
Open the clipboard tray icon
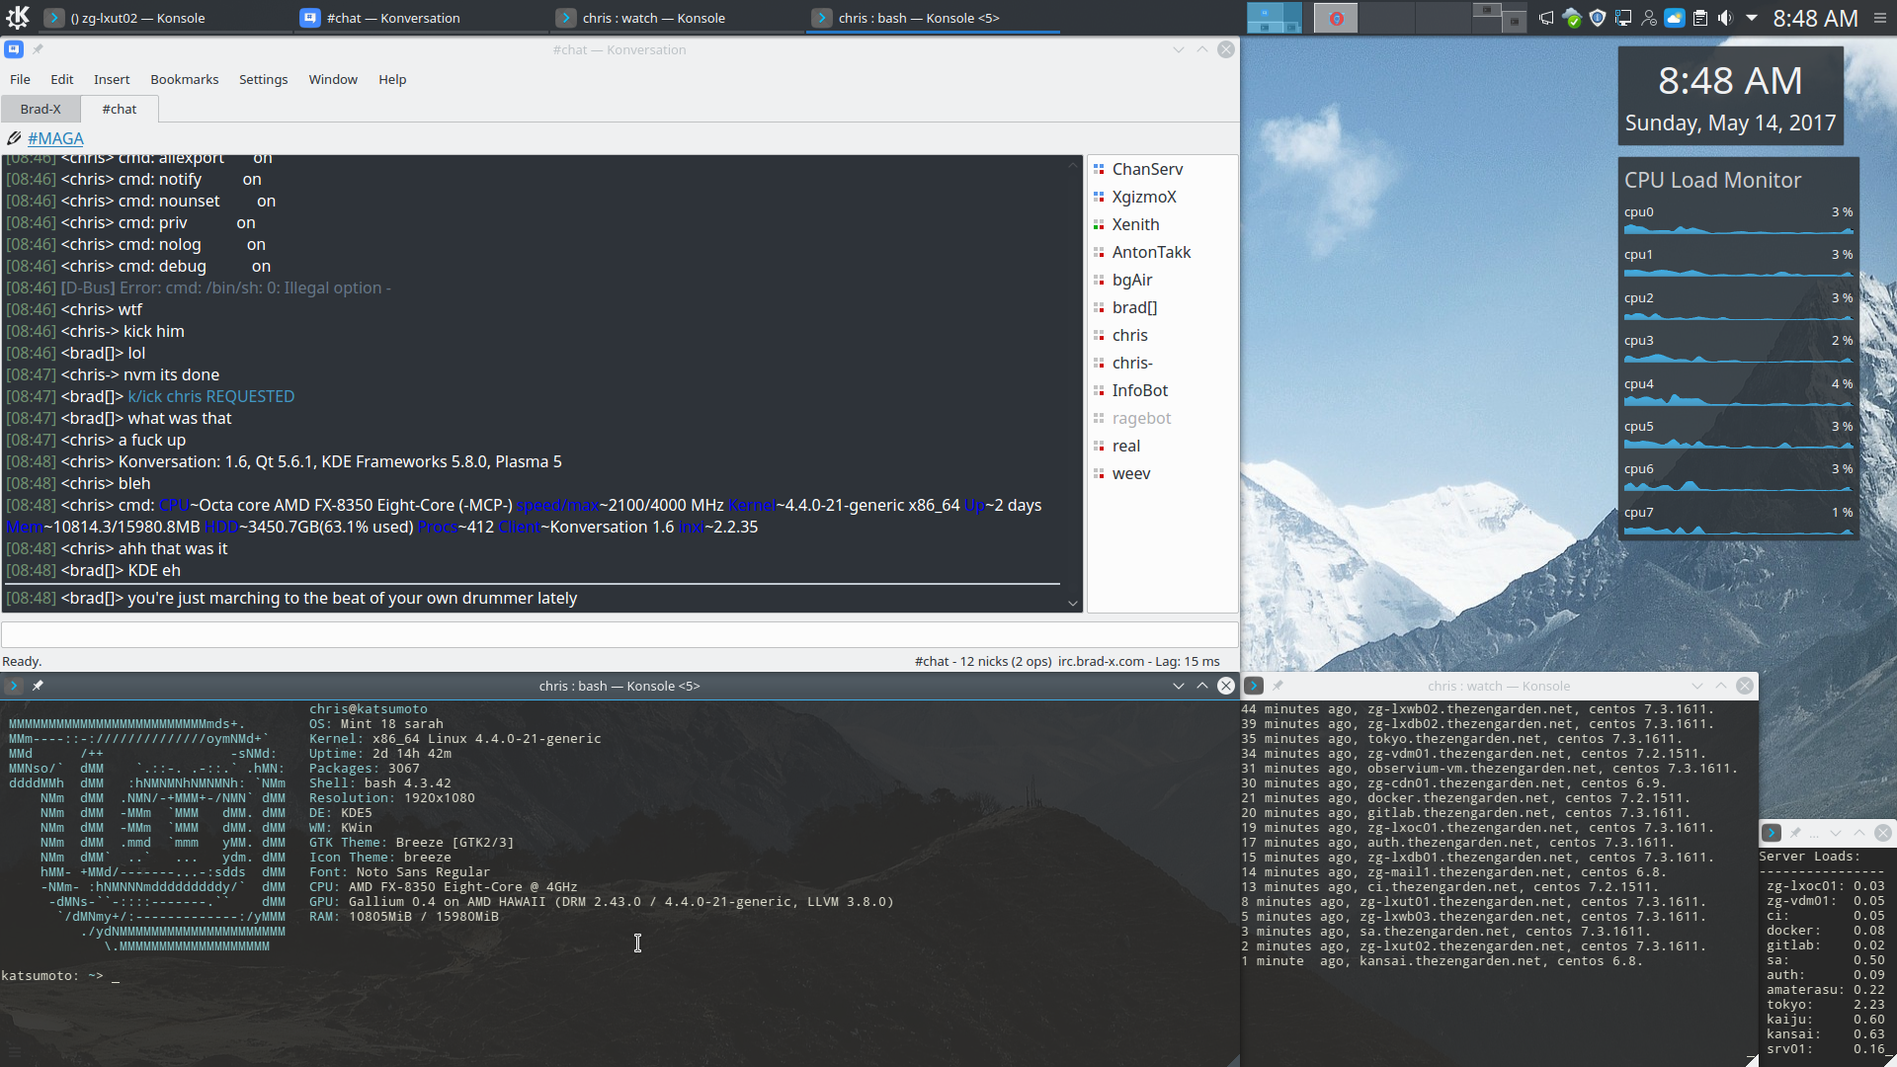click(x=1700, y=18)
